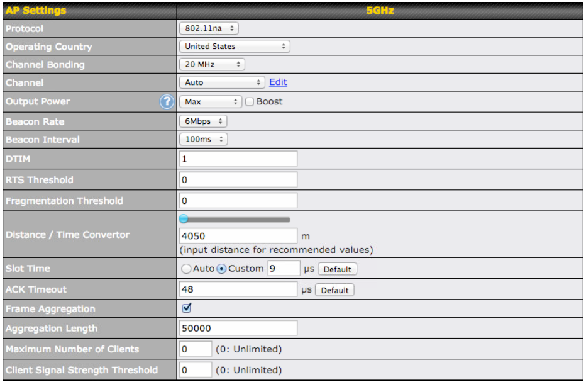
Task: Open the Protocol 802.11na dropdown
Action: (209, 28)
